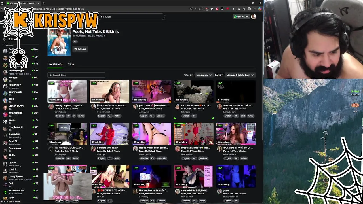This screenshot has height=204, width=363.
Task: Open the stream thumbnail with 48 watching
Action: [236, 134]
